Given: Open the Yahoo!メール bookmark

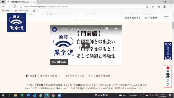Looking at the screenshot, I should pyautogui.click(x=7, y=11).
